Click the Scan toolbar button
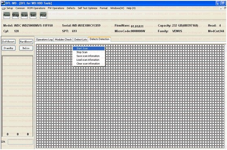This screenshot has width=227, height=150. tap(24, 15)
